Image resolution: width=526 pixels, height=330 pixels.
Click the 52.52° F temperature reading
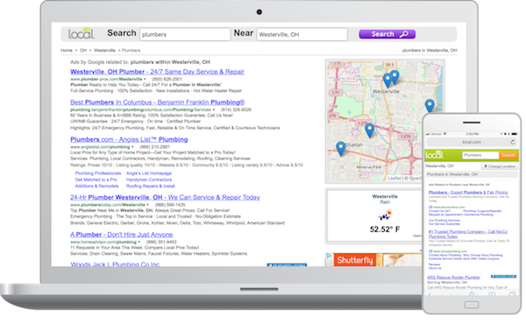385,229
